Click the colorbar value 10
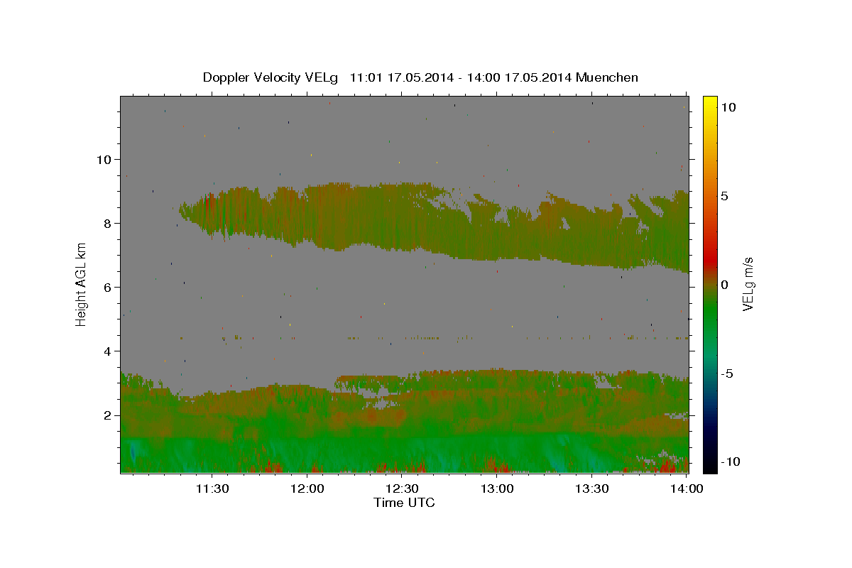The height and width of the screenshot is (568, 852). pos(728,107)
